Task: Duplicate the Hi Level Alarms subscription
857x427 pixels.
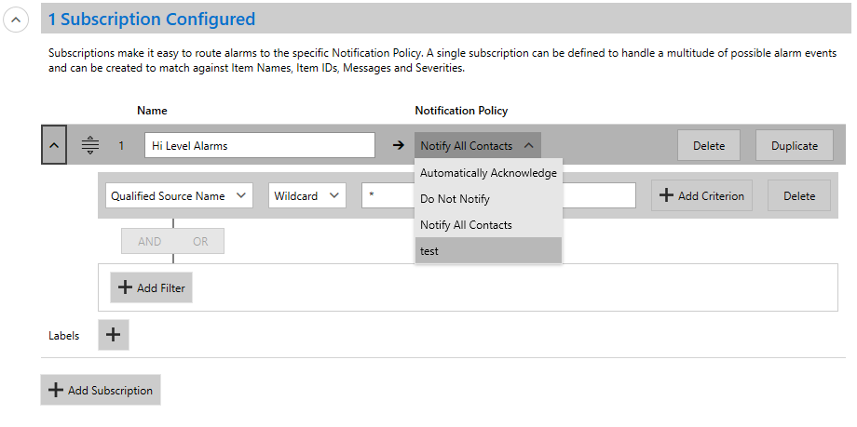Action: [795, 146]
